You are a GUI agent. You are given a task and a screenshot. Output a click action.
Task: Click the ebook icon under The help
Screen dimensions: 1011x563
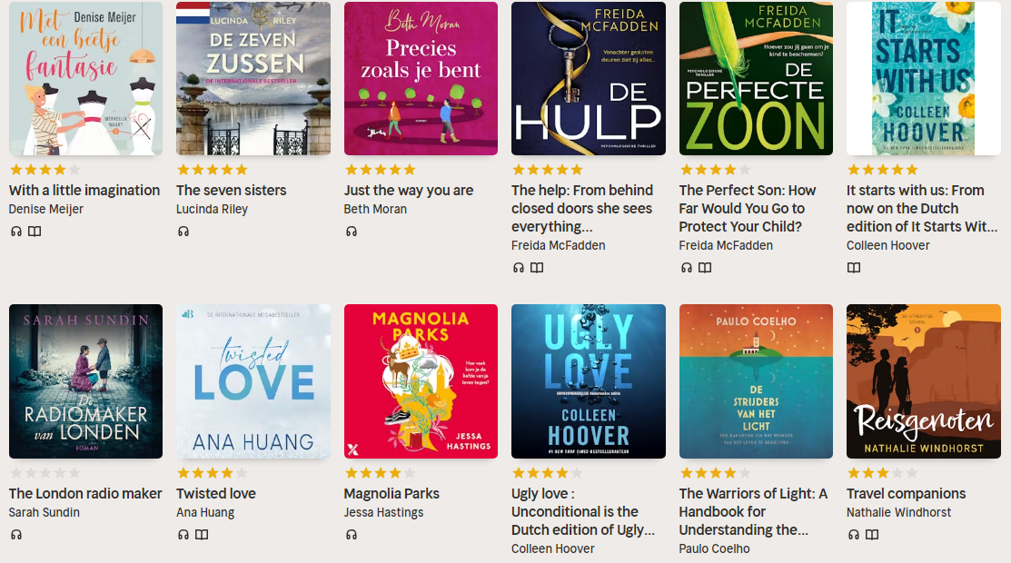tap(537, 268)
